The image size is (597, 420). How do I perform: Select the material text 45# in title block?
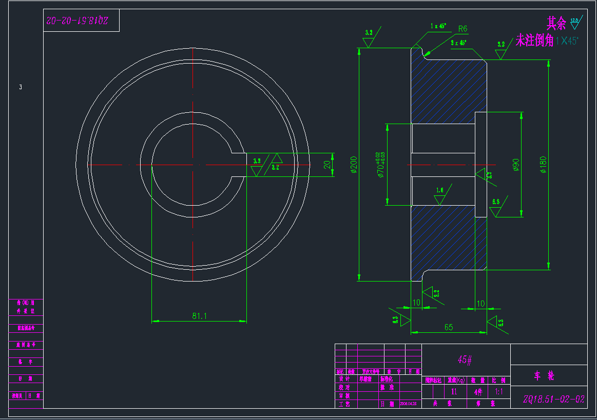click(465, 359)
